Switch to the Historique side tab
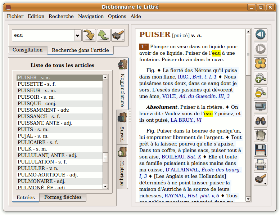 122,167
